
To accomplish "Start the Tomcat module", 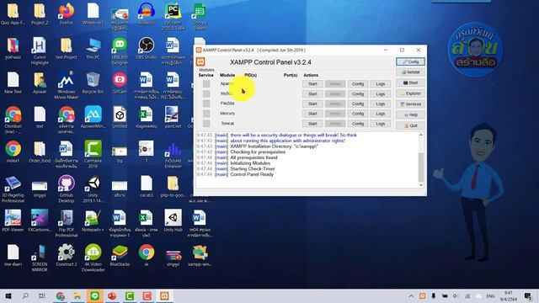I will click(312, 124).
